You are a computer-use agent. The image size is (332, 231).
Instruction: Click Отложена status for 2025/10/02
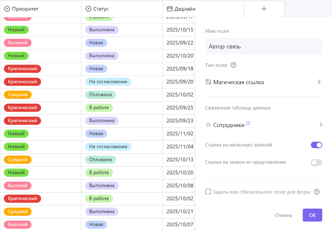100,95
